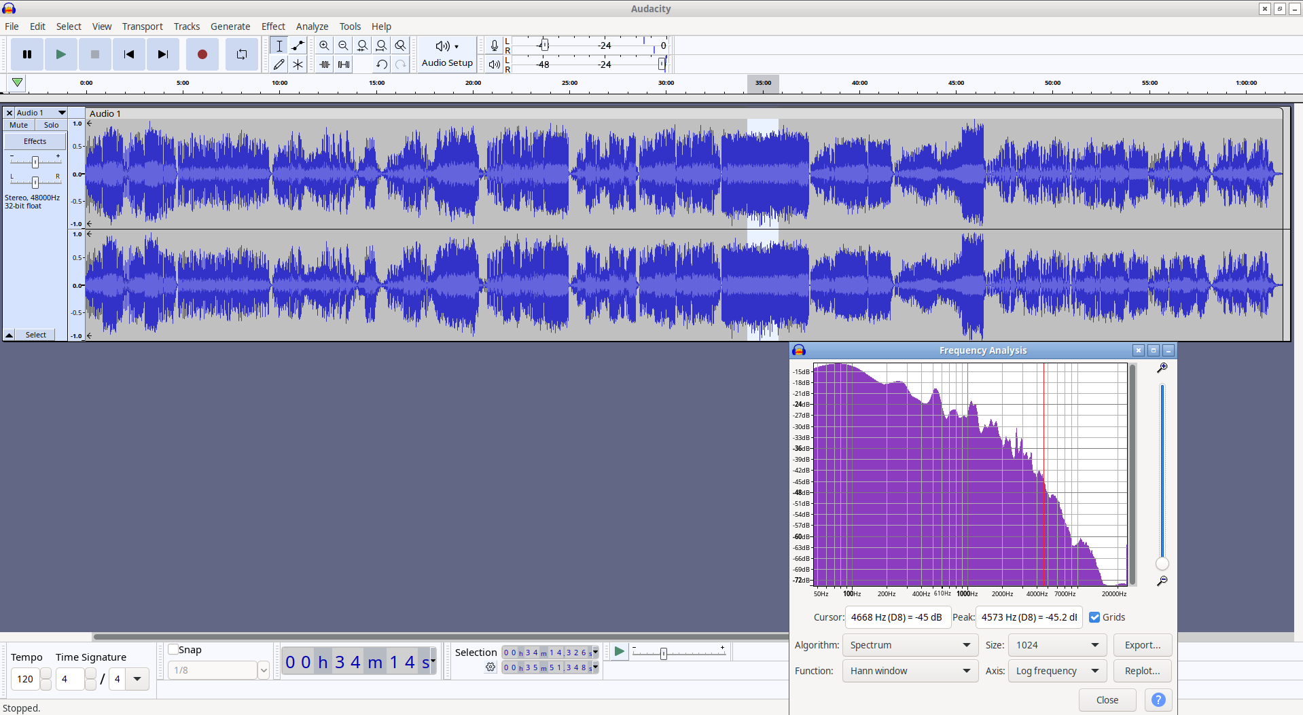Open the Algorithm Spectrum dropdown
1303x715 pixels.
tap(910, 645)
